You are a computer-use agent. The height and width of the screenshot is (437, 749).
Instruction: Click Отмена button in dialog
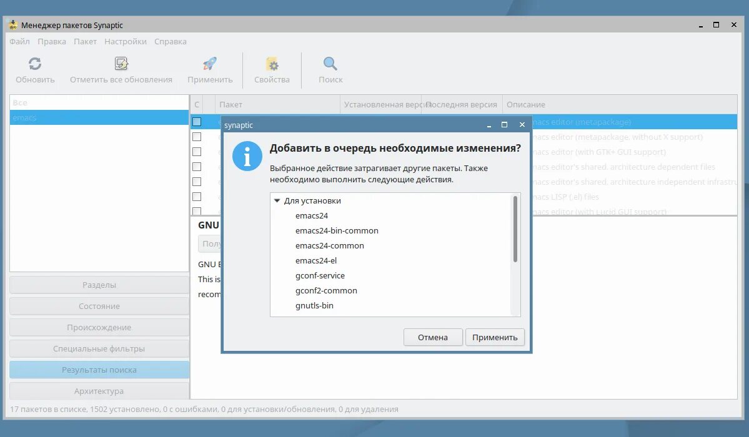(433, 337)
